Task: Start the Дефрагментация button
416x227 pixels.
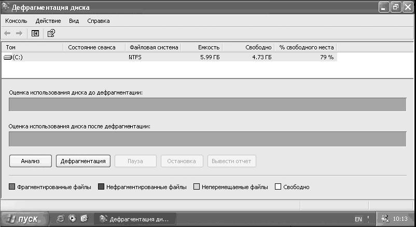Action: coord(83,161)
